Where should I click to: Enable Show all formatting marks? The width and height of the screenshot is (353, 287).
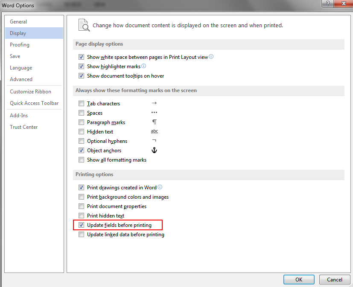[82, 160]
